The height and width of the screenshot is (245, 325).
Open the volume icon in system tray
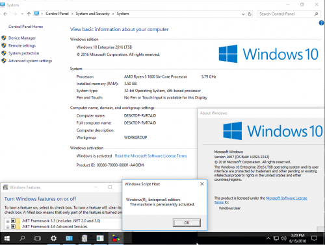pos(283,239)
